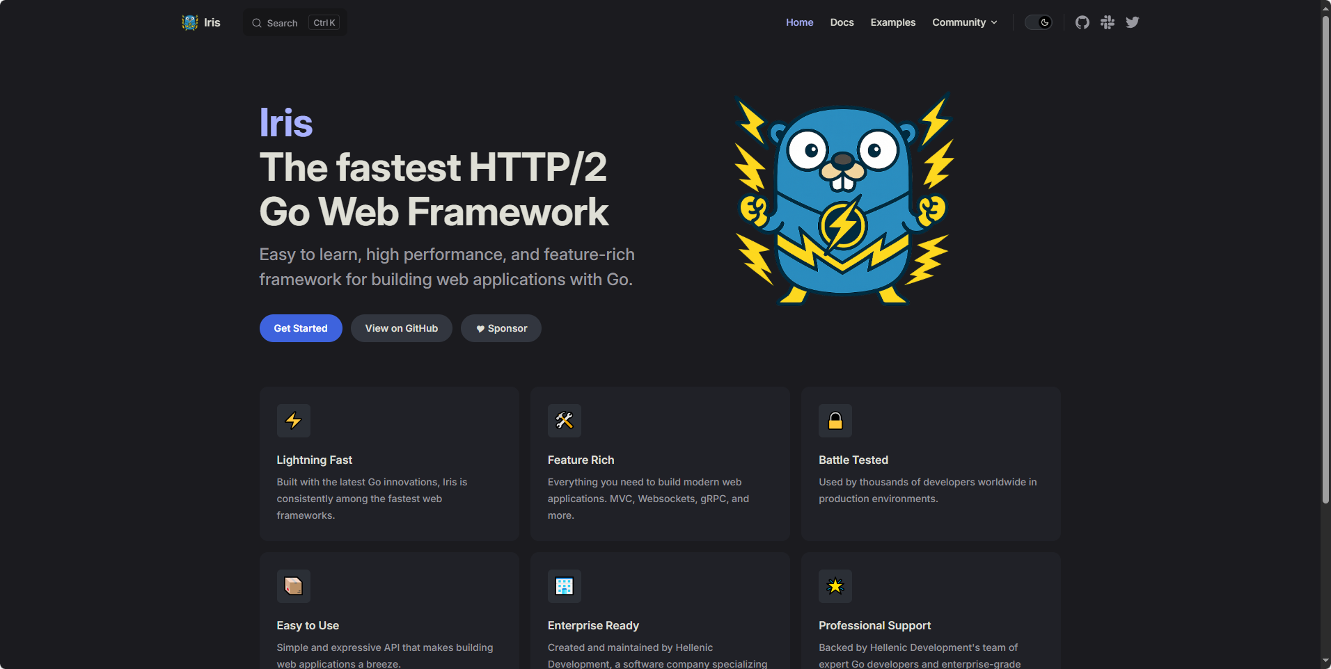Screen dimensions: 1331x669
Task: Click the magnifier icon in Search box
Action: coord(257,23)
